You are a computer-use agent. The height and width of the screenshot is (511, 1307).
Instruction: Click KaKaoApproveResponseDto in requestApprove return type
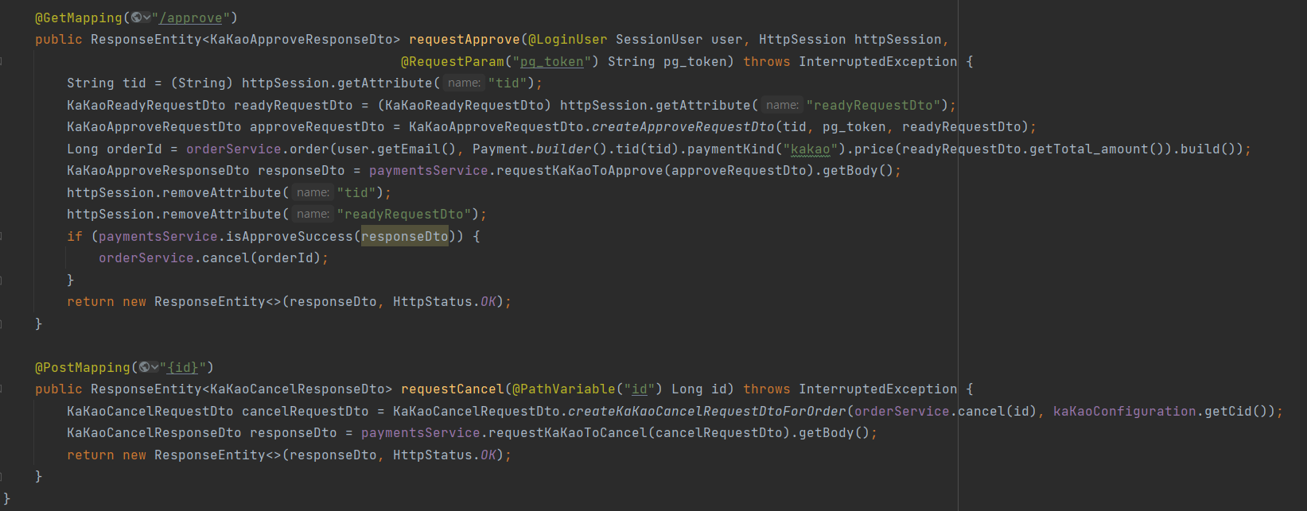pos(301,39)
